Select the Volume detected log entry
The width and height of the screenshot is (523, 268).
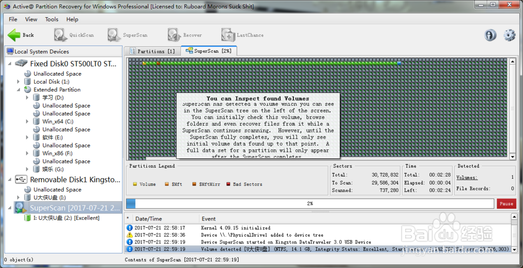click(x=317, y=249)
